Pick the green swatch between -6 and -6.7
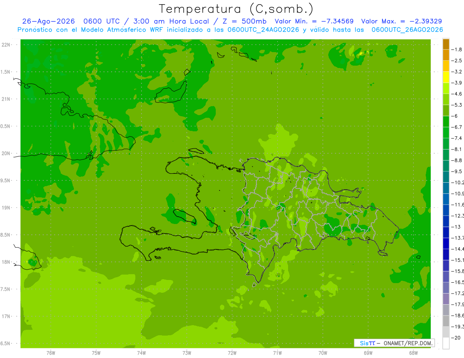Viewport: 464px width, 358px height. pyautogui.click(x=446, y=122)
